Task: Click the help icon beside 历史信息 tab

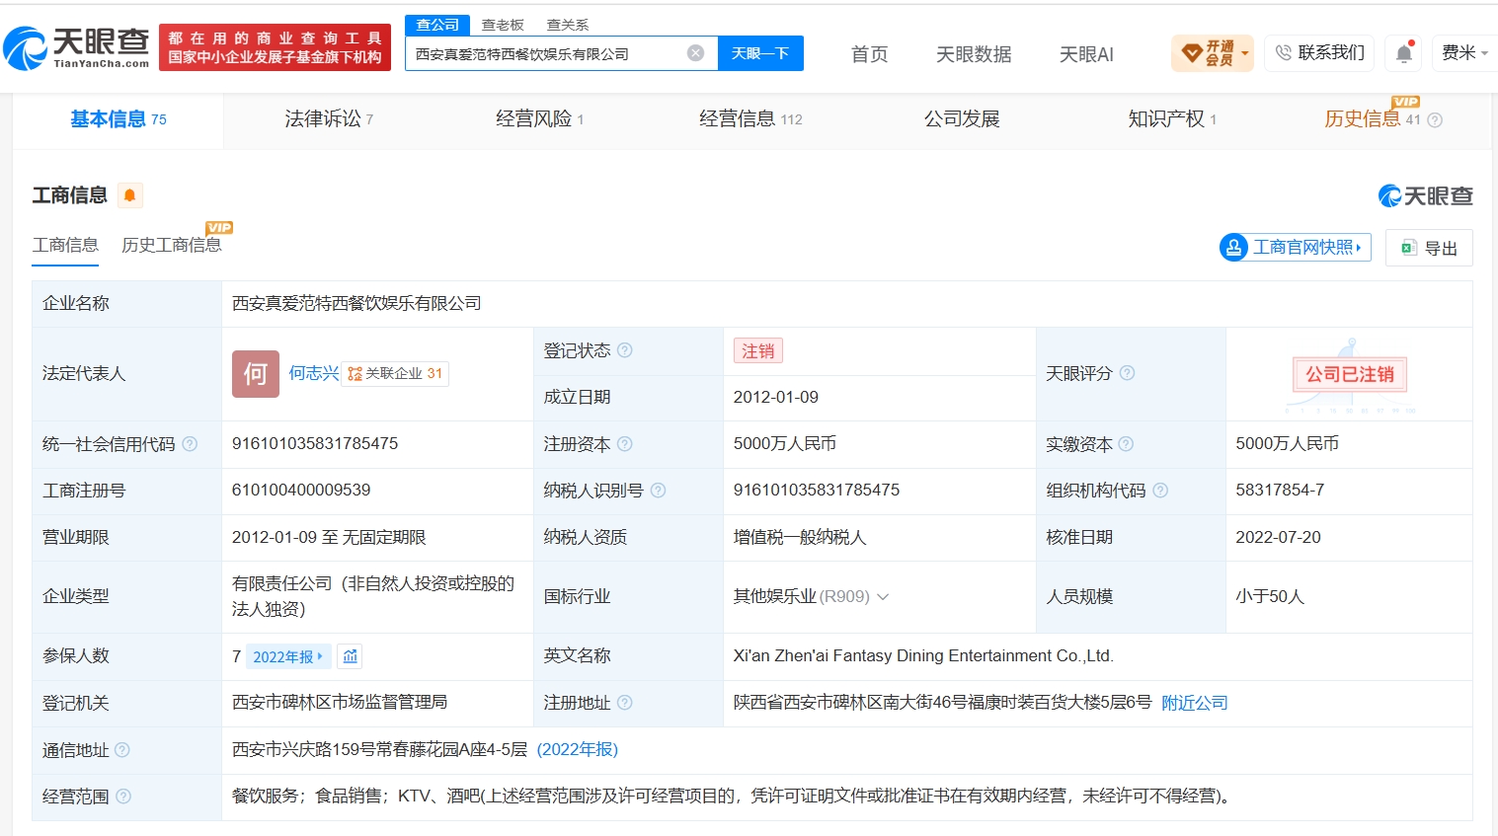Action: [x=1435, y=120]
